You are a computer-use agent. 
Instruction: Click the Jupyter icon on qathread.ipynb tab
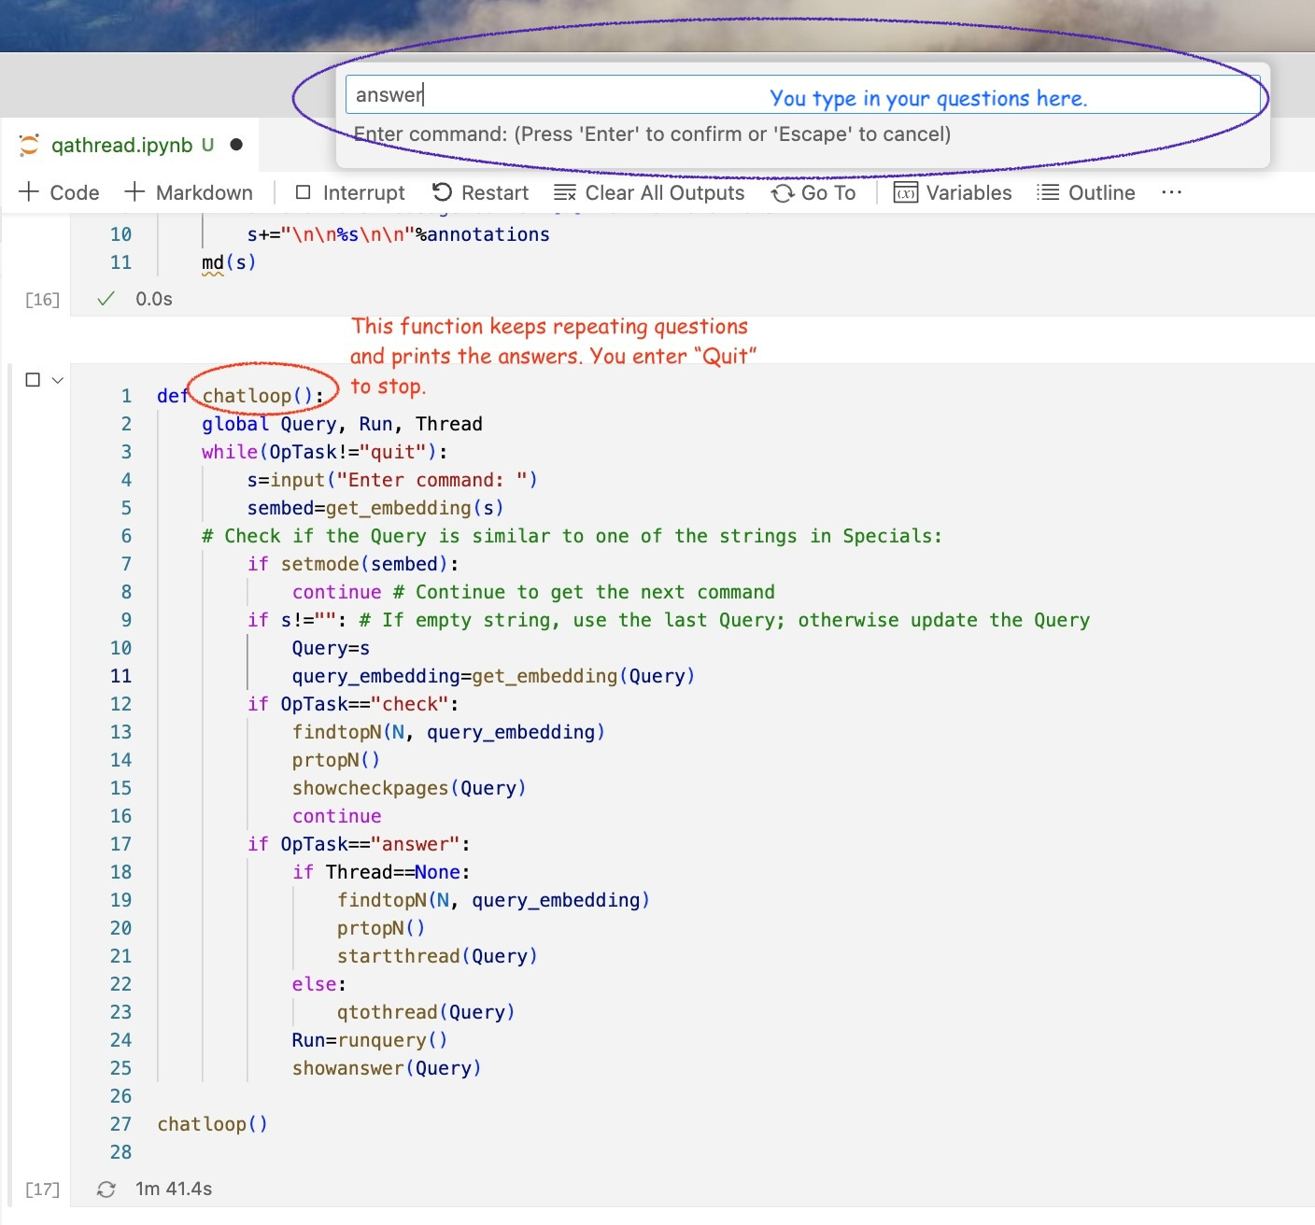(30, 145)
